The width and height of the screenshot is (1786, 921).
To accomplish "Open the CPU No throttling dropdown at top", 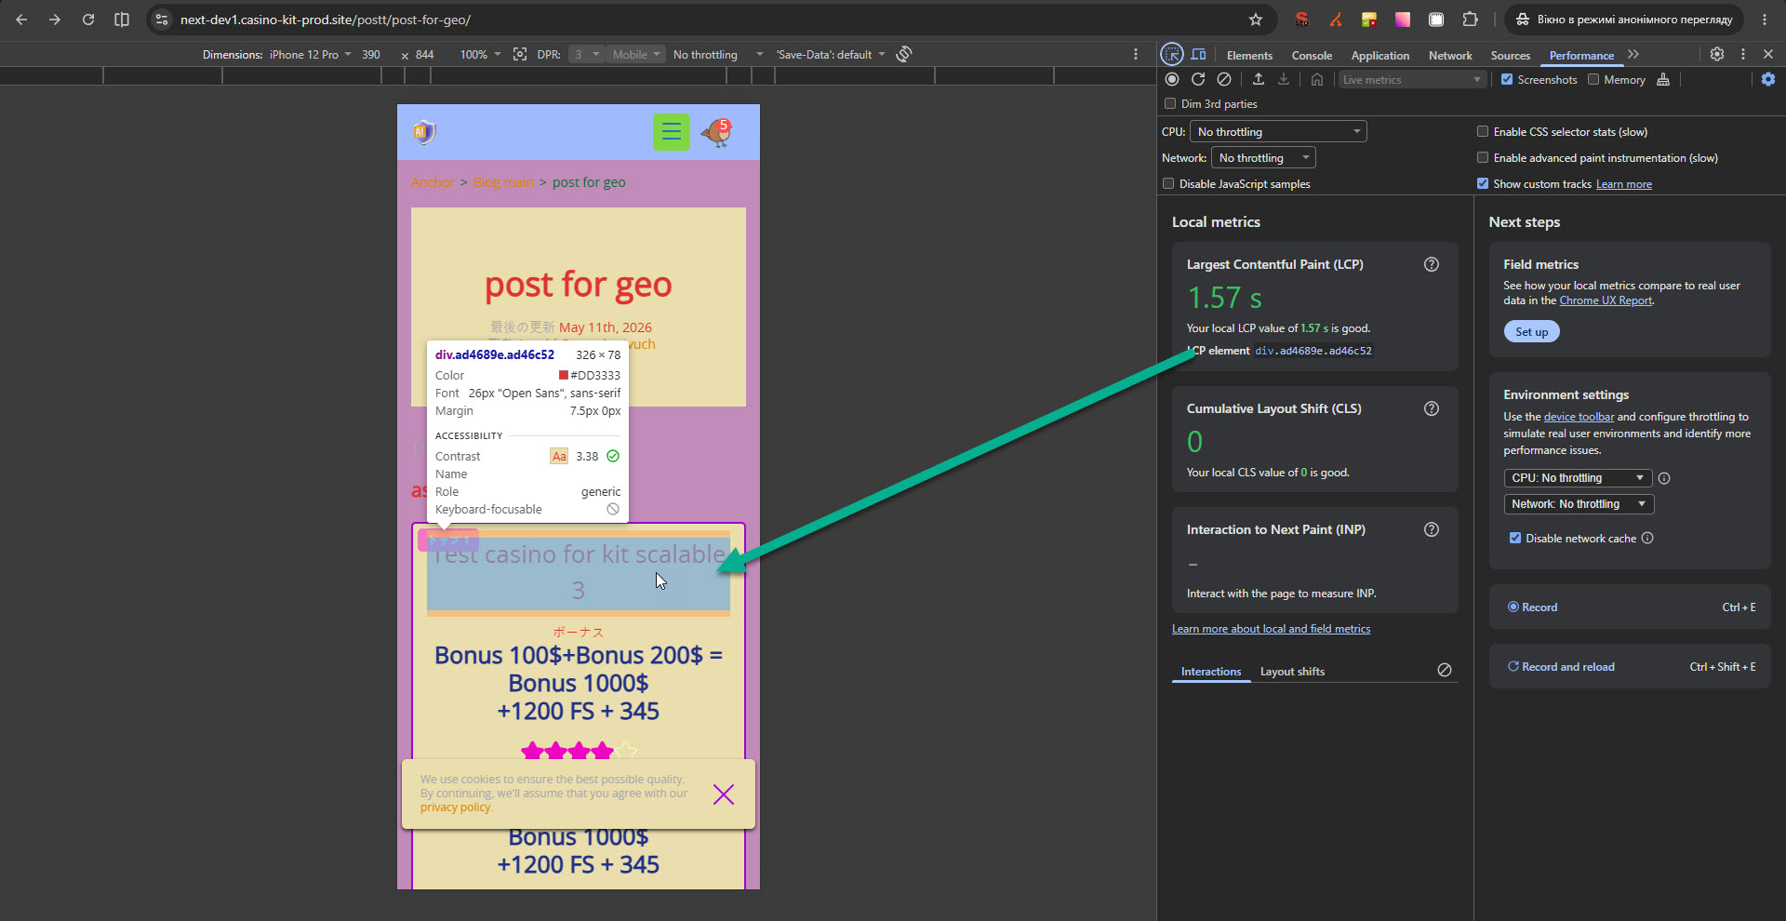I will 1278,131.
